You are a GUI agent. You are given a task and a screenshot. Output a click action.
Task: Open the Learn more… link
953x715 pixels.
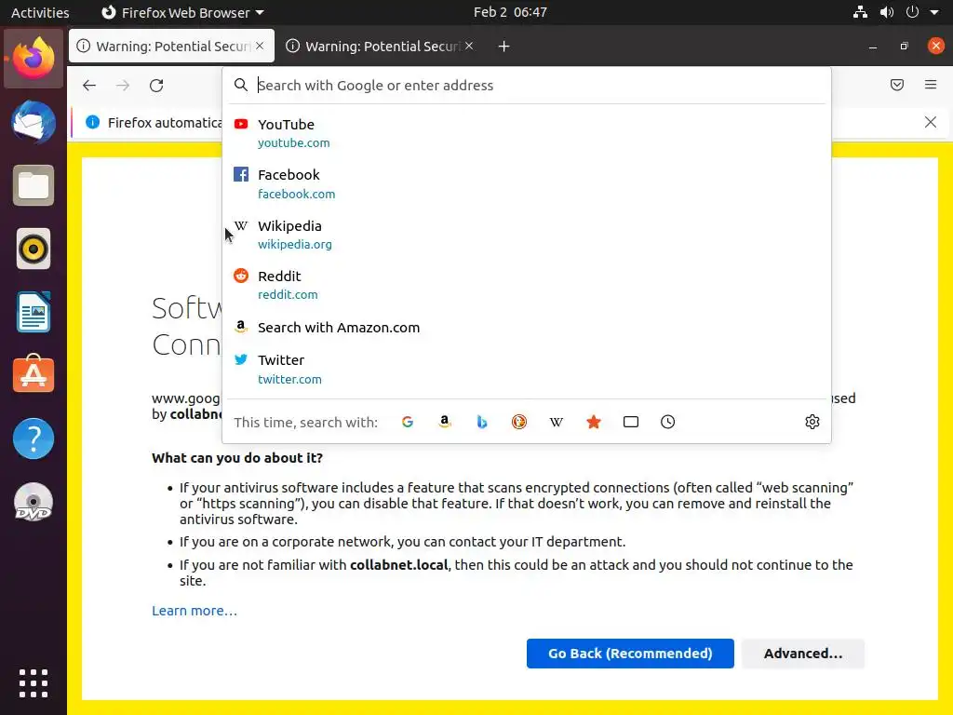195,611
